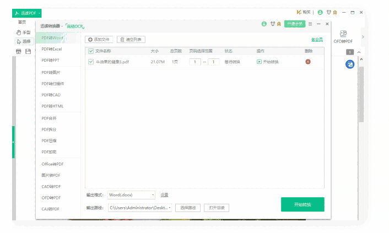The height and width of the screenshot is (233, 389).
Task: Click the 页码选择范围 column header
Action: tap(201, 51)
